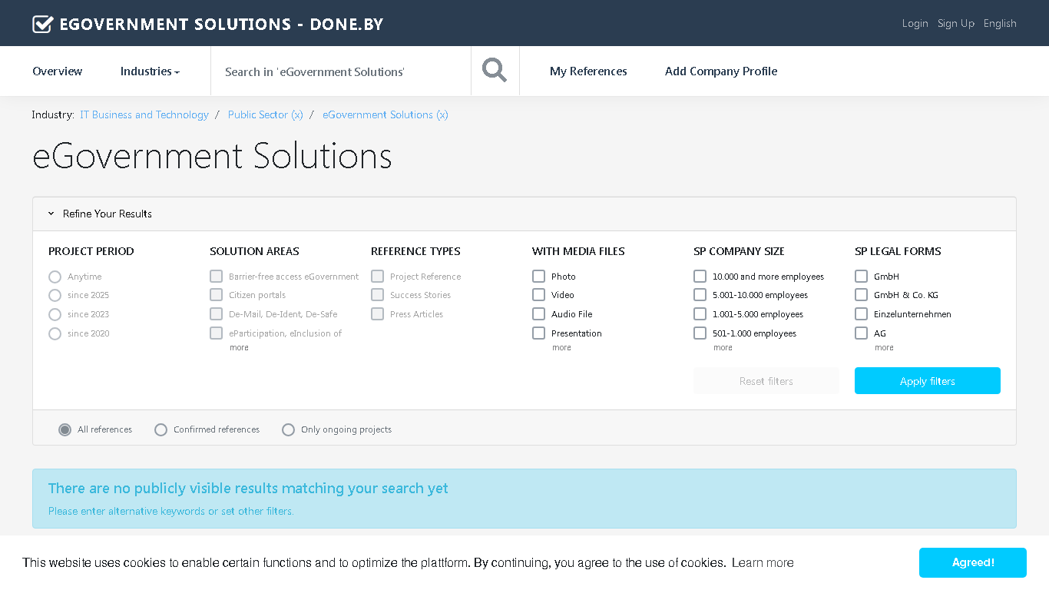Select the All references radio option
1049x590 pixels.
pyautogui.click(x=65, y=429)
